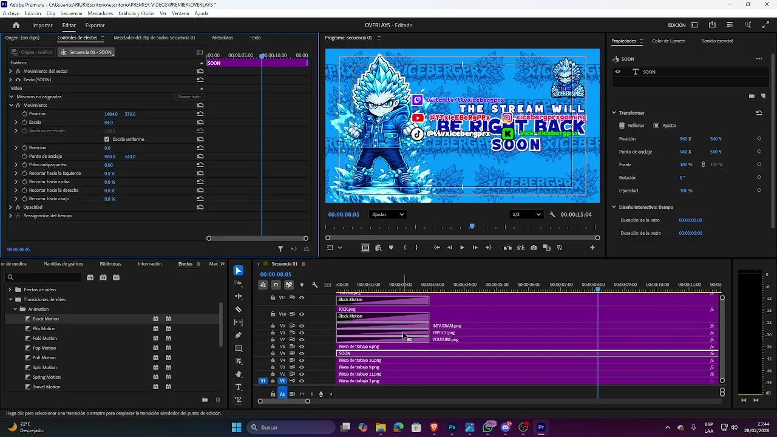Toggle SOON text layer visibility in Properties
Screen dimensions: 777x437
point(618,72)
